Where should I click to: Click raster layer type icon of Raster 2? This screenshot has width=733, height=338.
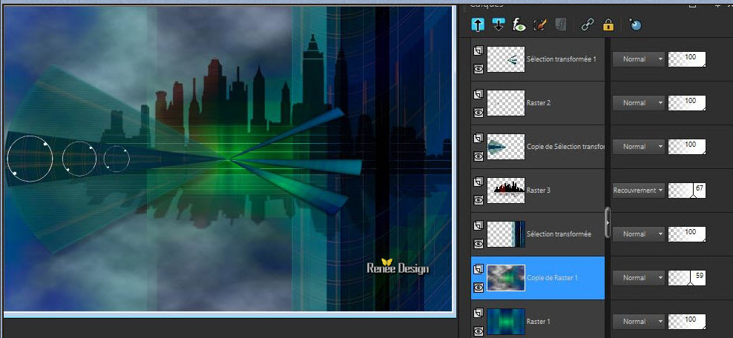coord(479,95)
